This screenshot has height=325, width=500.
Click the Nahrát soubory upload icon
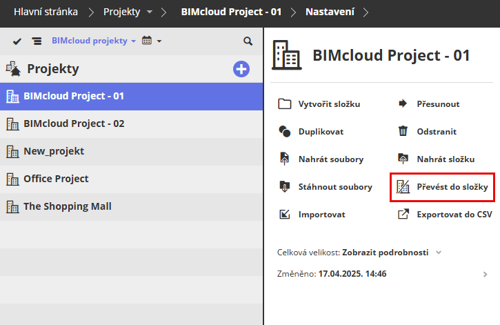284,159
